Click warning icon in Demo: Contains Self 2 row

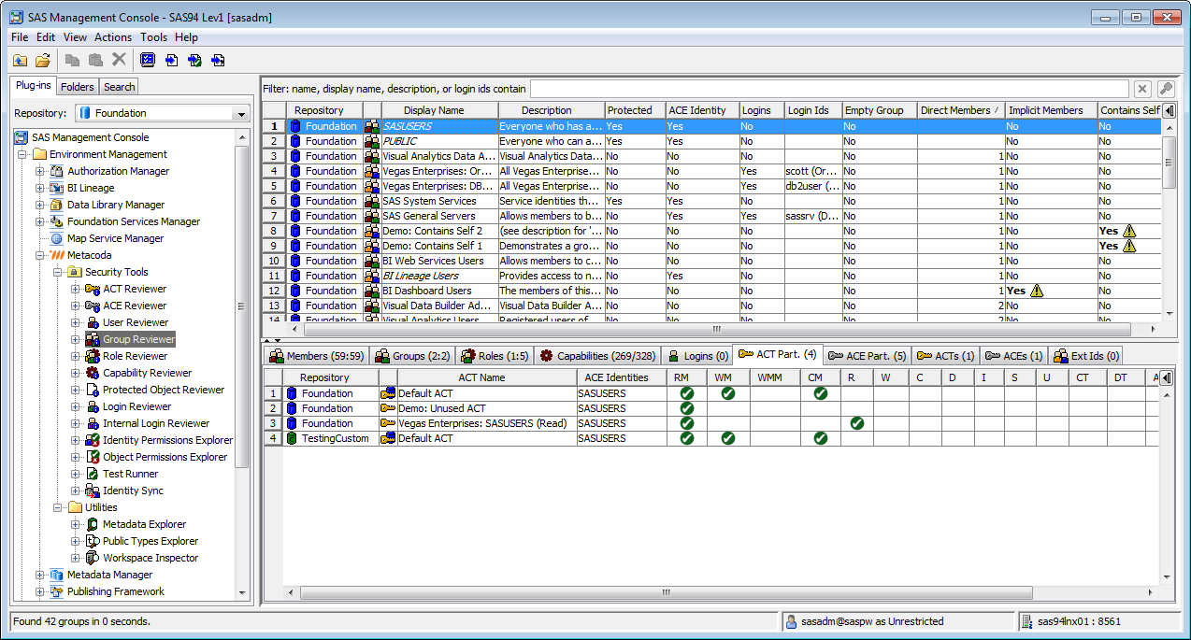point(1129,231)
